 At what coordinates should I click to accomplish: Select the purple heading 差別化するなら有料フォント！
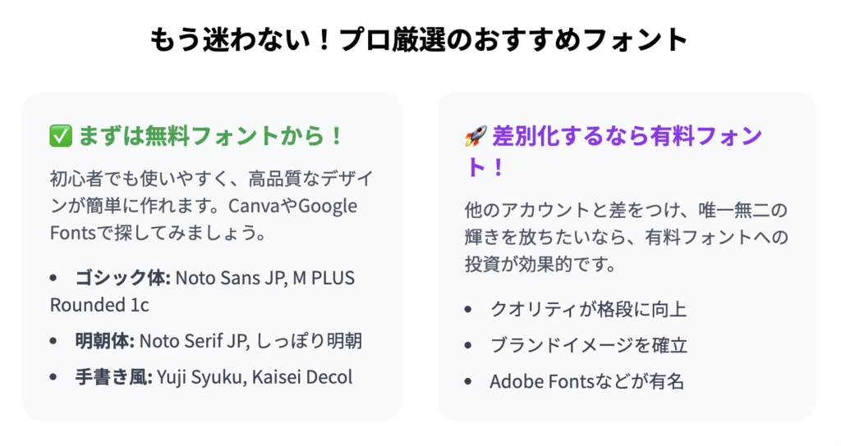(x=613, y=152)
